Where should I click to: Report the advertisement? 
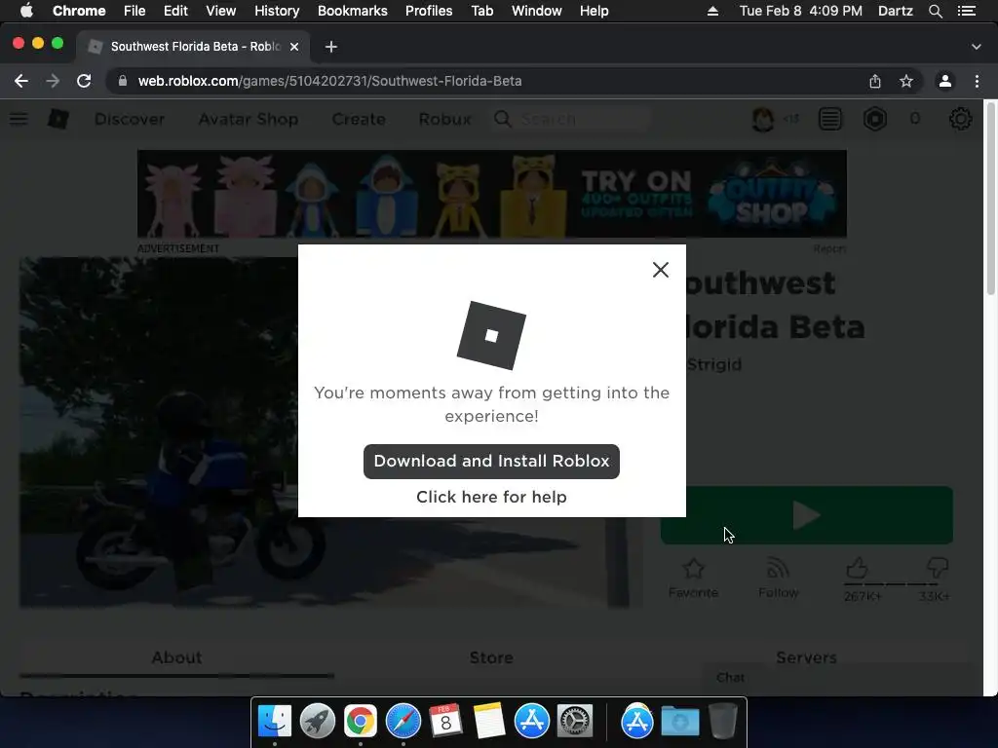click(829, 248)
